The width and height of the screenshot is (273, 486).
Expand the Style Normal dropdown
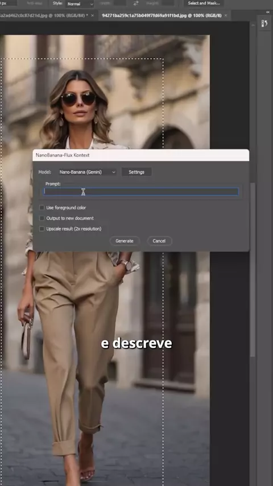[79, 4]
